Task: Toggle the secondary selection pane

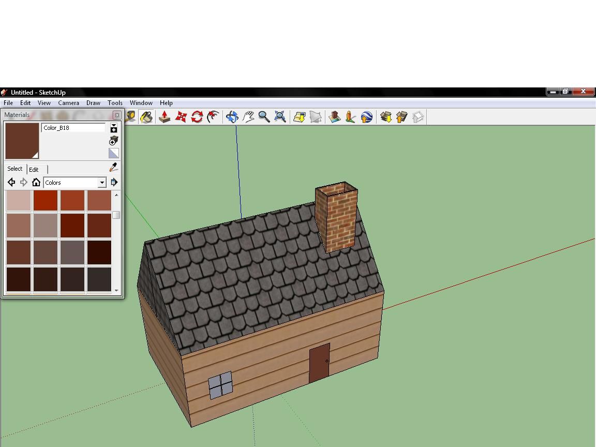Action: (113, 153)
